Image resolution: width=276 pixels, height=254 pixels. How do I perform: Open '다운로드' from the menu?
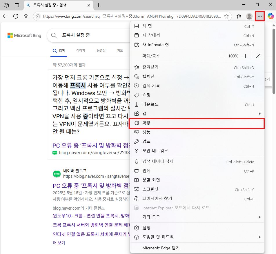click(197, 105)
